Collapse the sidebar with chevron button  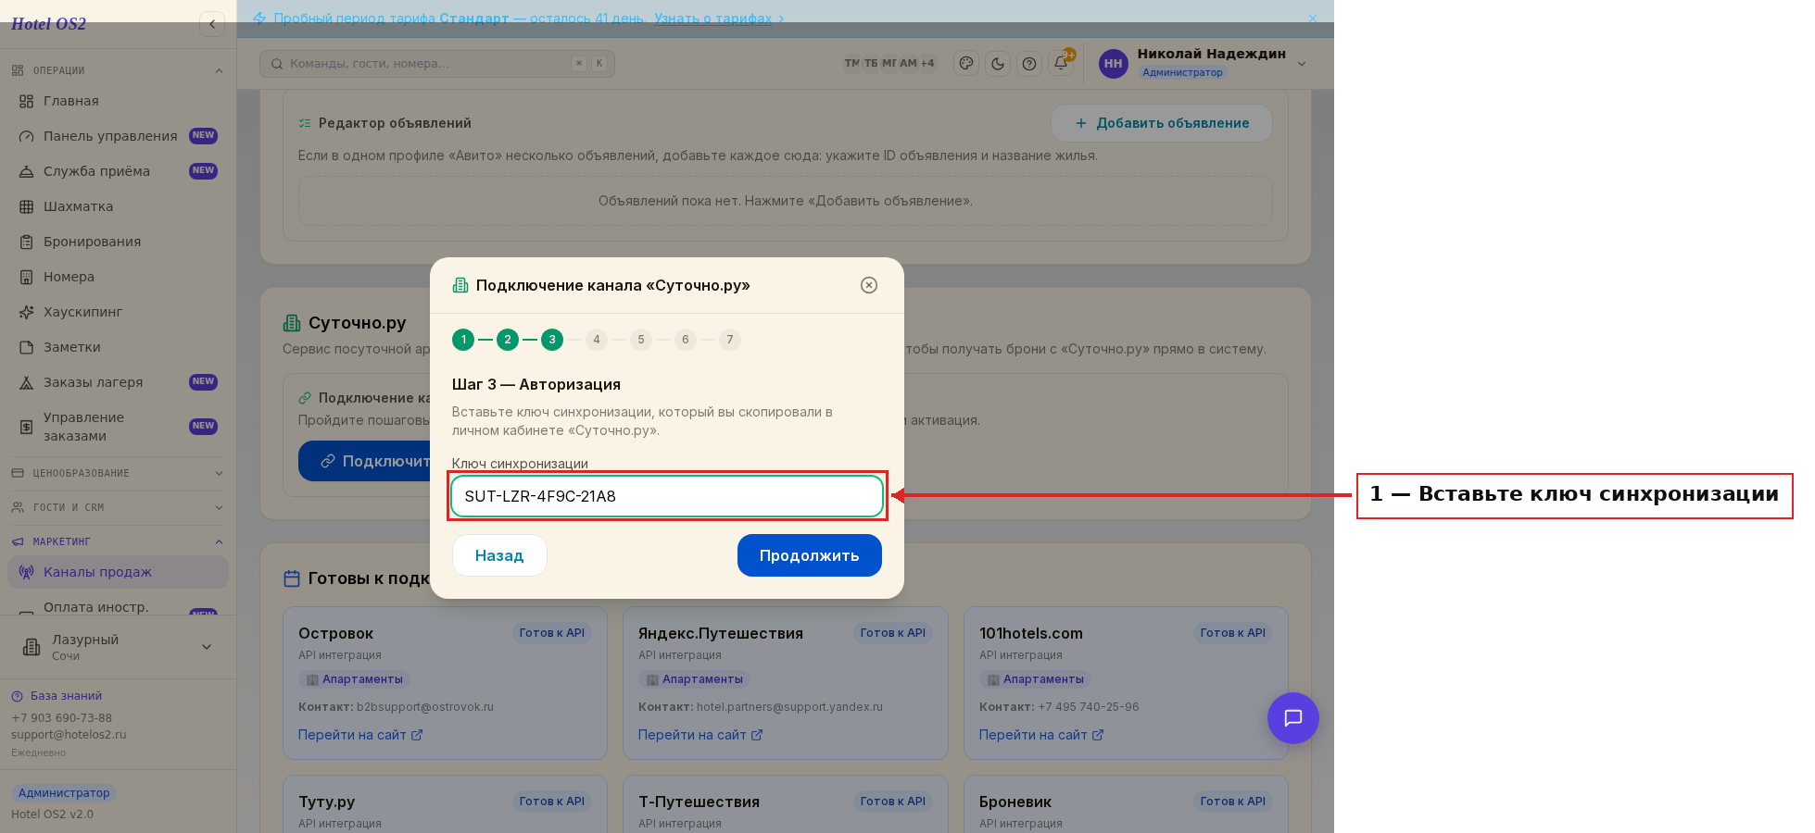click(x=212, y=24)
